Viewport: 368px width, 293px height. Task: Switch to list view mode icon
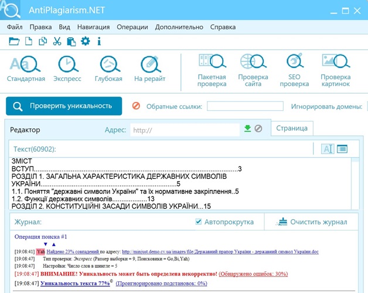pos(342,149)
